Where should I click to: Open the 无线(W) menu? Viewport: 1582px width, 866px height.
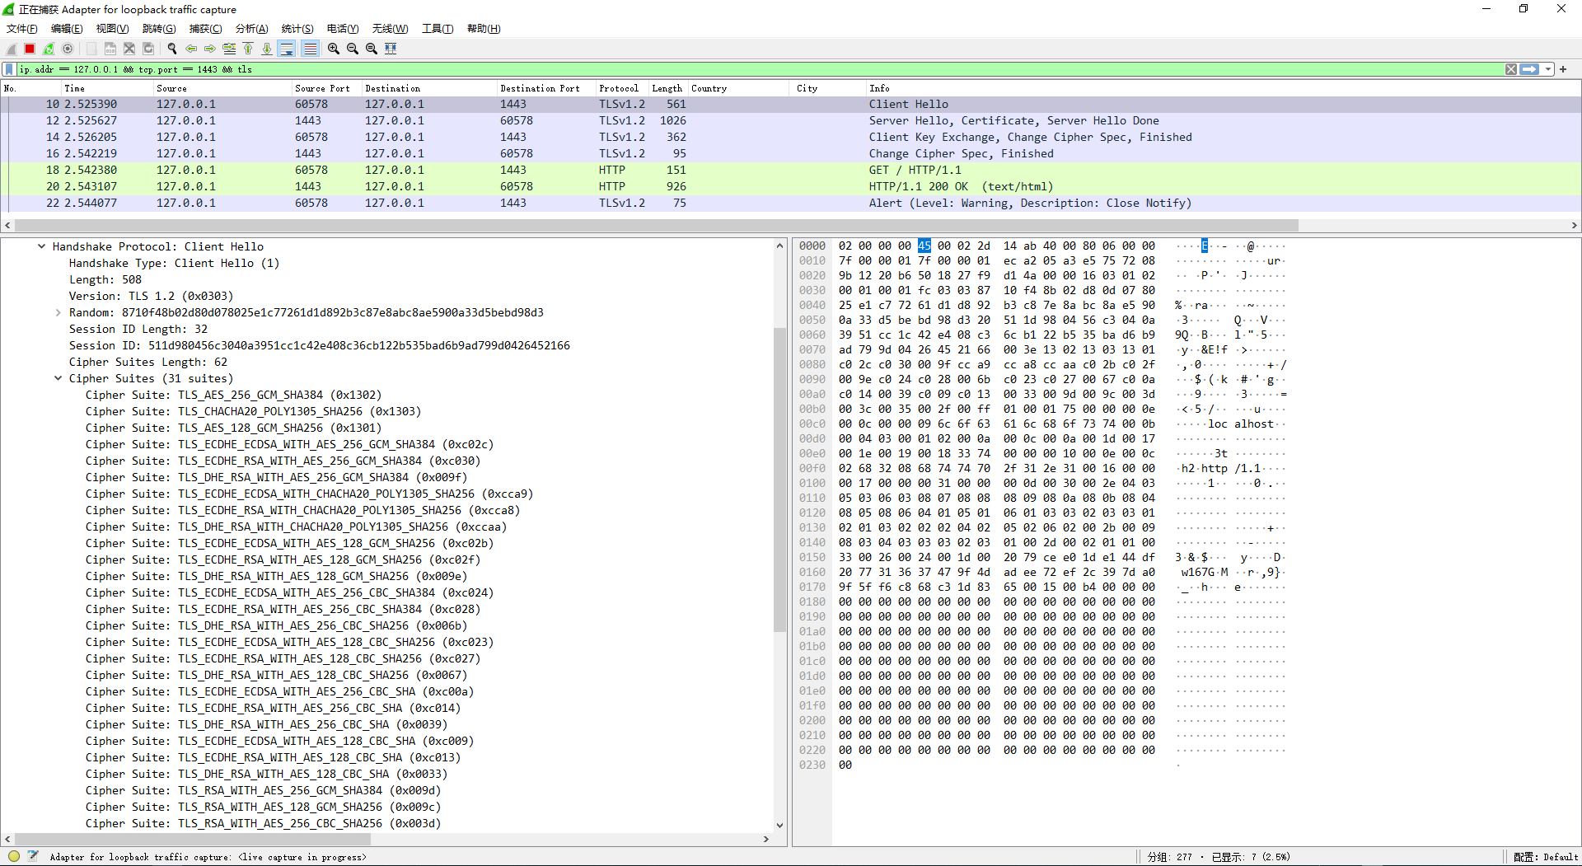[x=390, y=29]
